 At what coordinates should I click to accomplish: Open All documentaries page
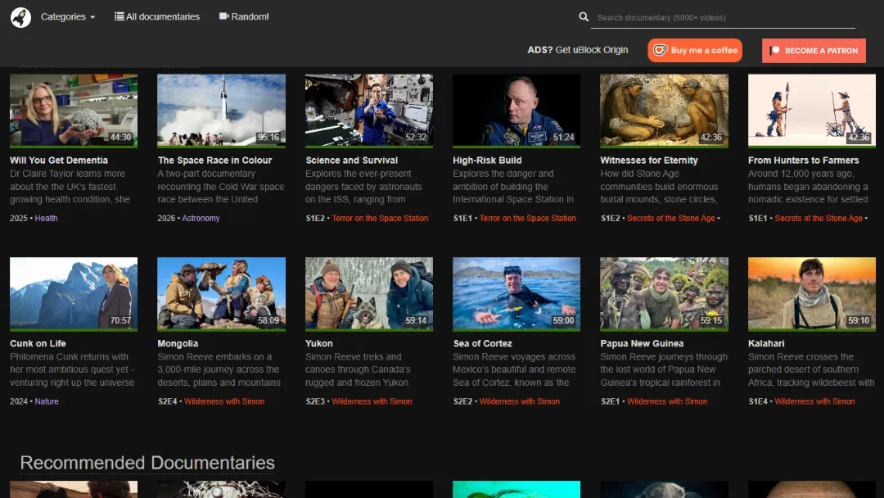point(156,17)
